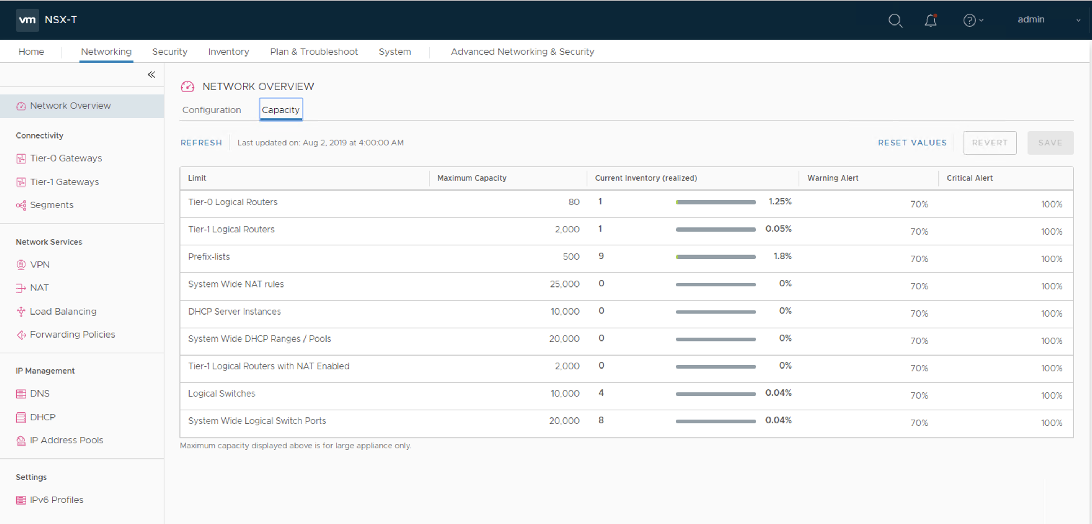Click the SAVE button

[x=1050, y=143]
